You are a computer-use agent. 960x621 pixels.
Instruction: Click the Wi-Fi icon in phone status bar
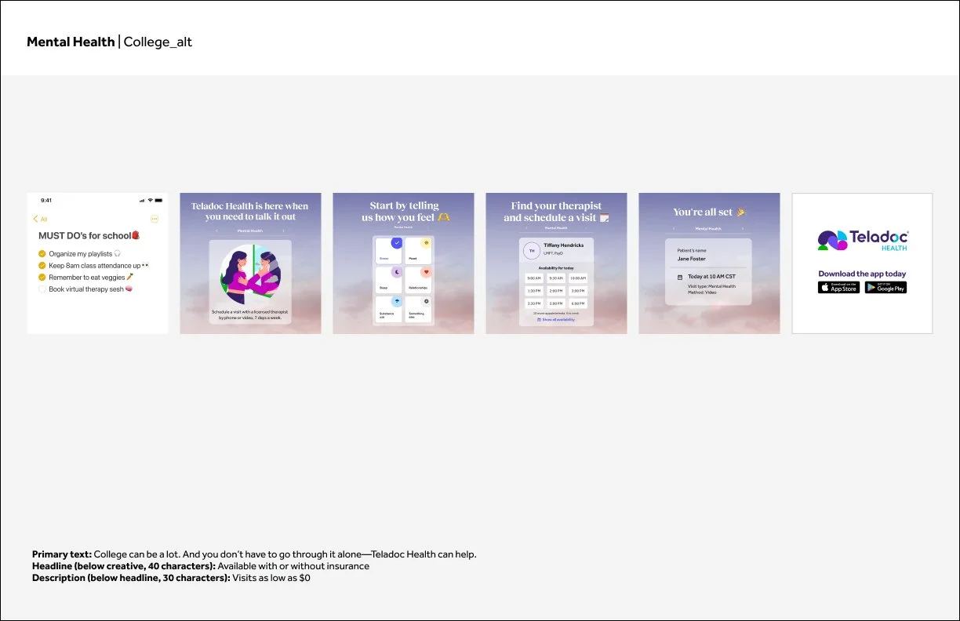click(x=150, y=200)
